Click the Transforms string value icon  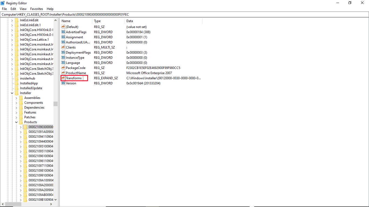click(63, 78)
